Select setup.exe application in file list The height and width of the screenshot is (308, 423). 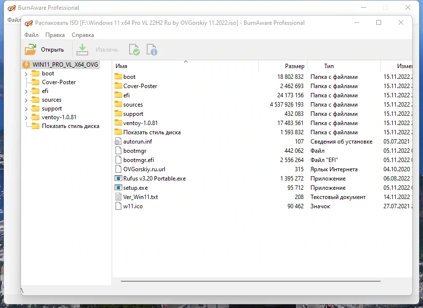135,188
